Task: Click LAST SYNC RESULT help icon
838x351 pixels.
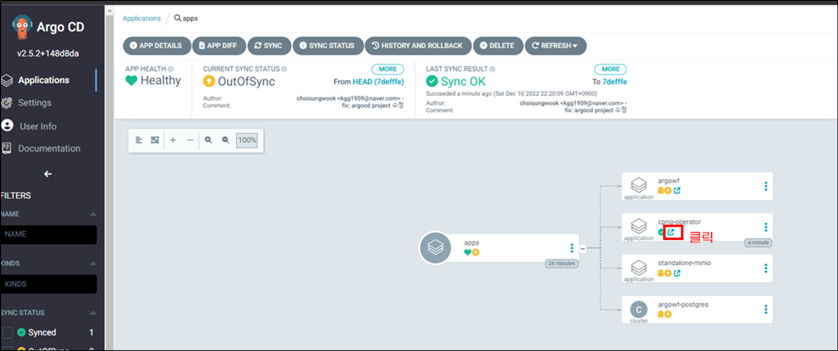Action: tap(492, 69)
